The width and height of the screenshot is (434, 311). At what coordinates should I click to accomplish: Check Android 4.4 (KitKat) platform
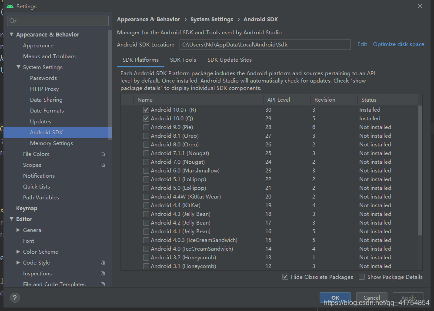[146, 205]
